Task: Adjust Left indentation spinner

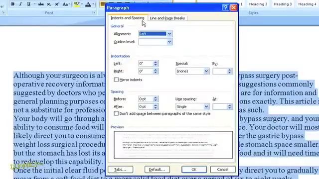Action: pyautogui.click(x=156, y=64)
